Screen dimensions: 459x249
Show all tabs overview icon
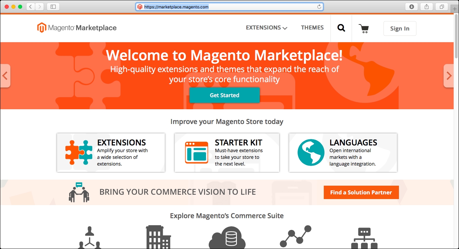[442, 7]
